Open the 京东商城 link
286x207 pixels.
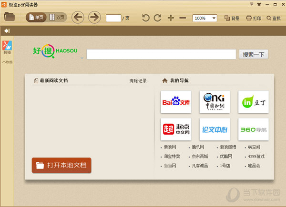click(x=200, y=157)
